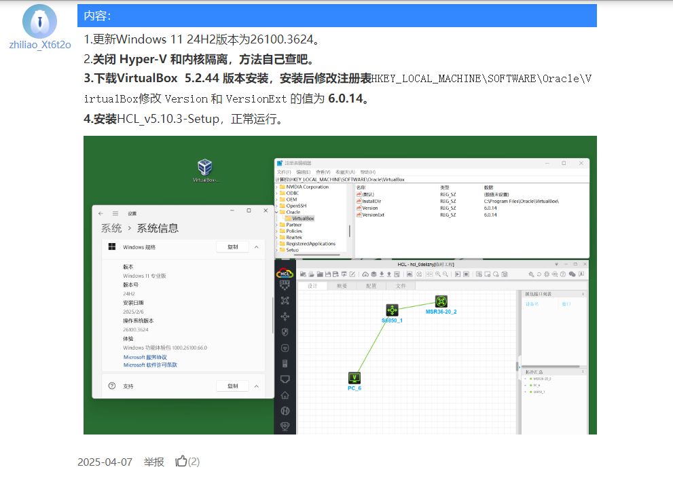Expand the NVIDIA Corporation registry key

(x=277, y=187)
